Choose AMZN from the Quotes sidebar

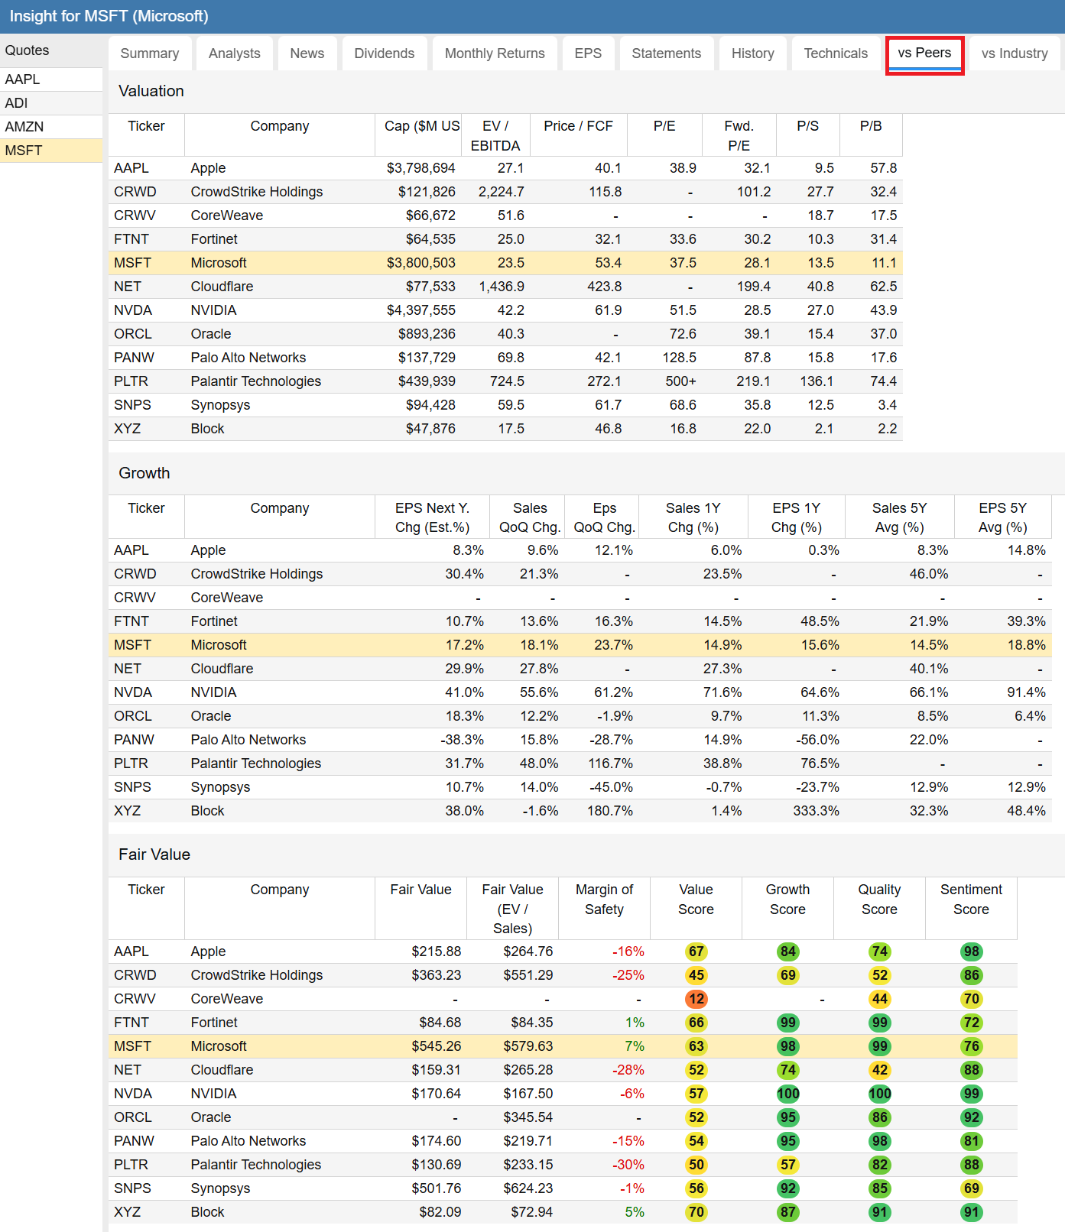(24, 127)
